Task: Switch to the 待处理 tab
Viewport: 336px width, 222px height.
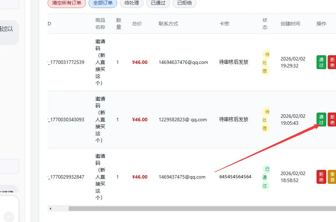Action: (x=131, y=3)
